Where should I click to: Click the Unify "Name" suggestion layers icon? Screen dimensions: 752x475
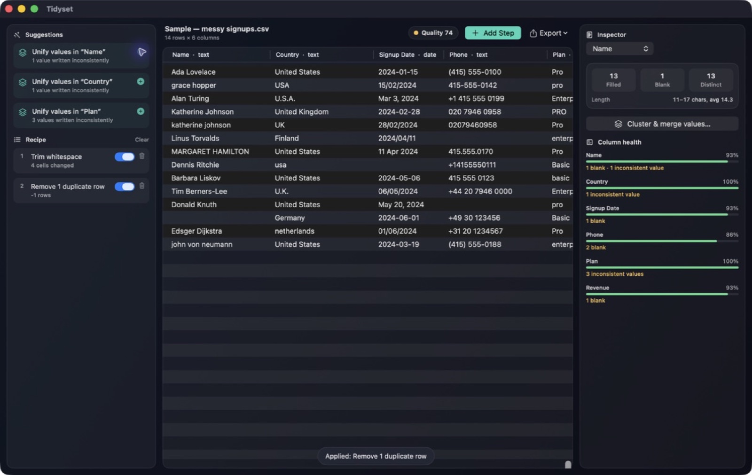[x=23, y=53]
